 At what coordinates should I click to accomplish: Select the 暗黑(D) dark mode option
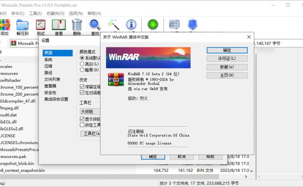pos(82,70)
